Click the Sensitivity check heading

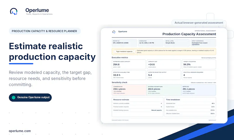click(120, 82)
